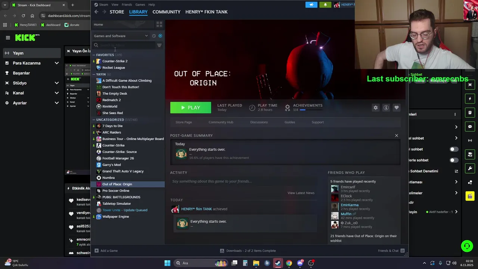This screenshot has width=478, height=269.
Task: Focus the library search field
Action: pos(124,45)
